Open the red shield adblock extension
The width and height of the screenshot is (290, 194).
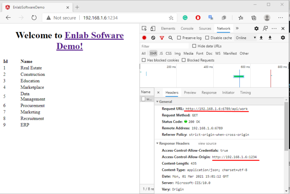click(x=198, y=18)
